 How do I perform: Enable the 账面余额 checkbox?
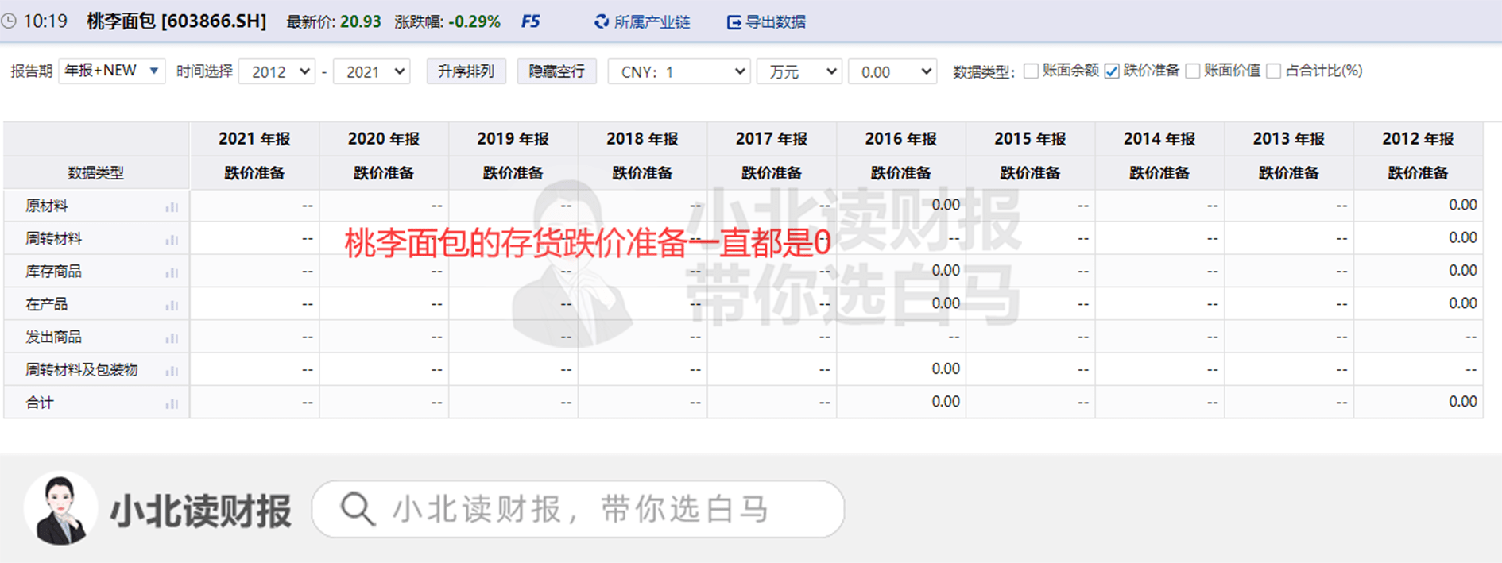coord(1031,71)
